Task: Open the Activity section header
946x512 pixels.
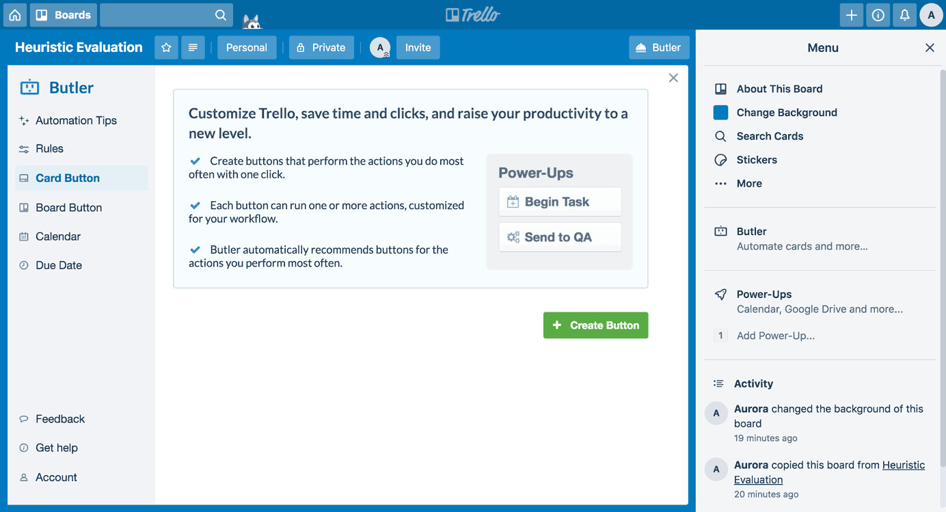Action: [x=753, y=383]
